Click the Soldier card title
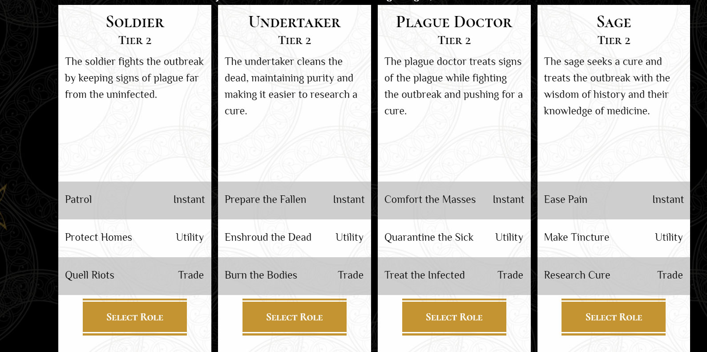The image size is (707, 352). coord(135,22)
